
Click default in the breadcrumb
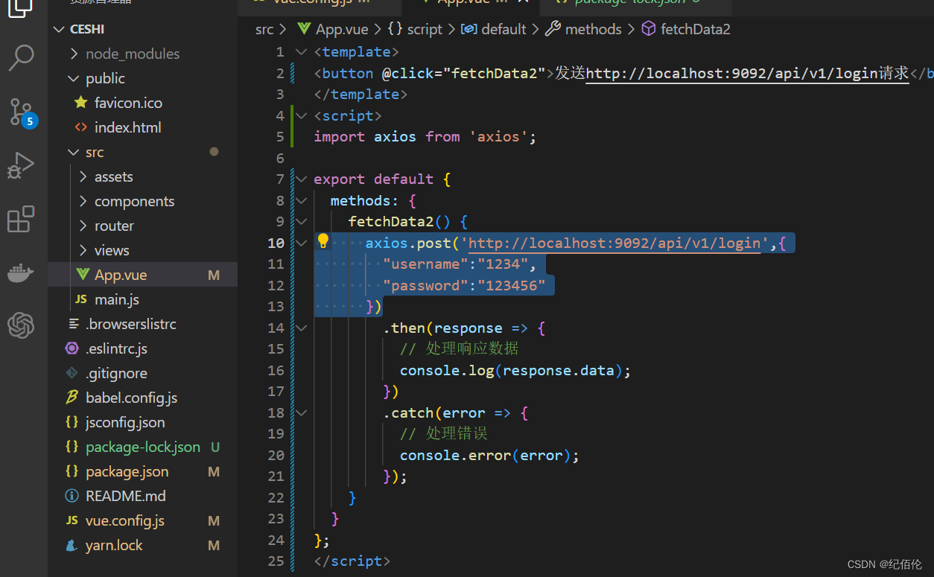[x=503, y=29]
